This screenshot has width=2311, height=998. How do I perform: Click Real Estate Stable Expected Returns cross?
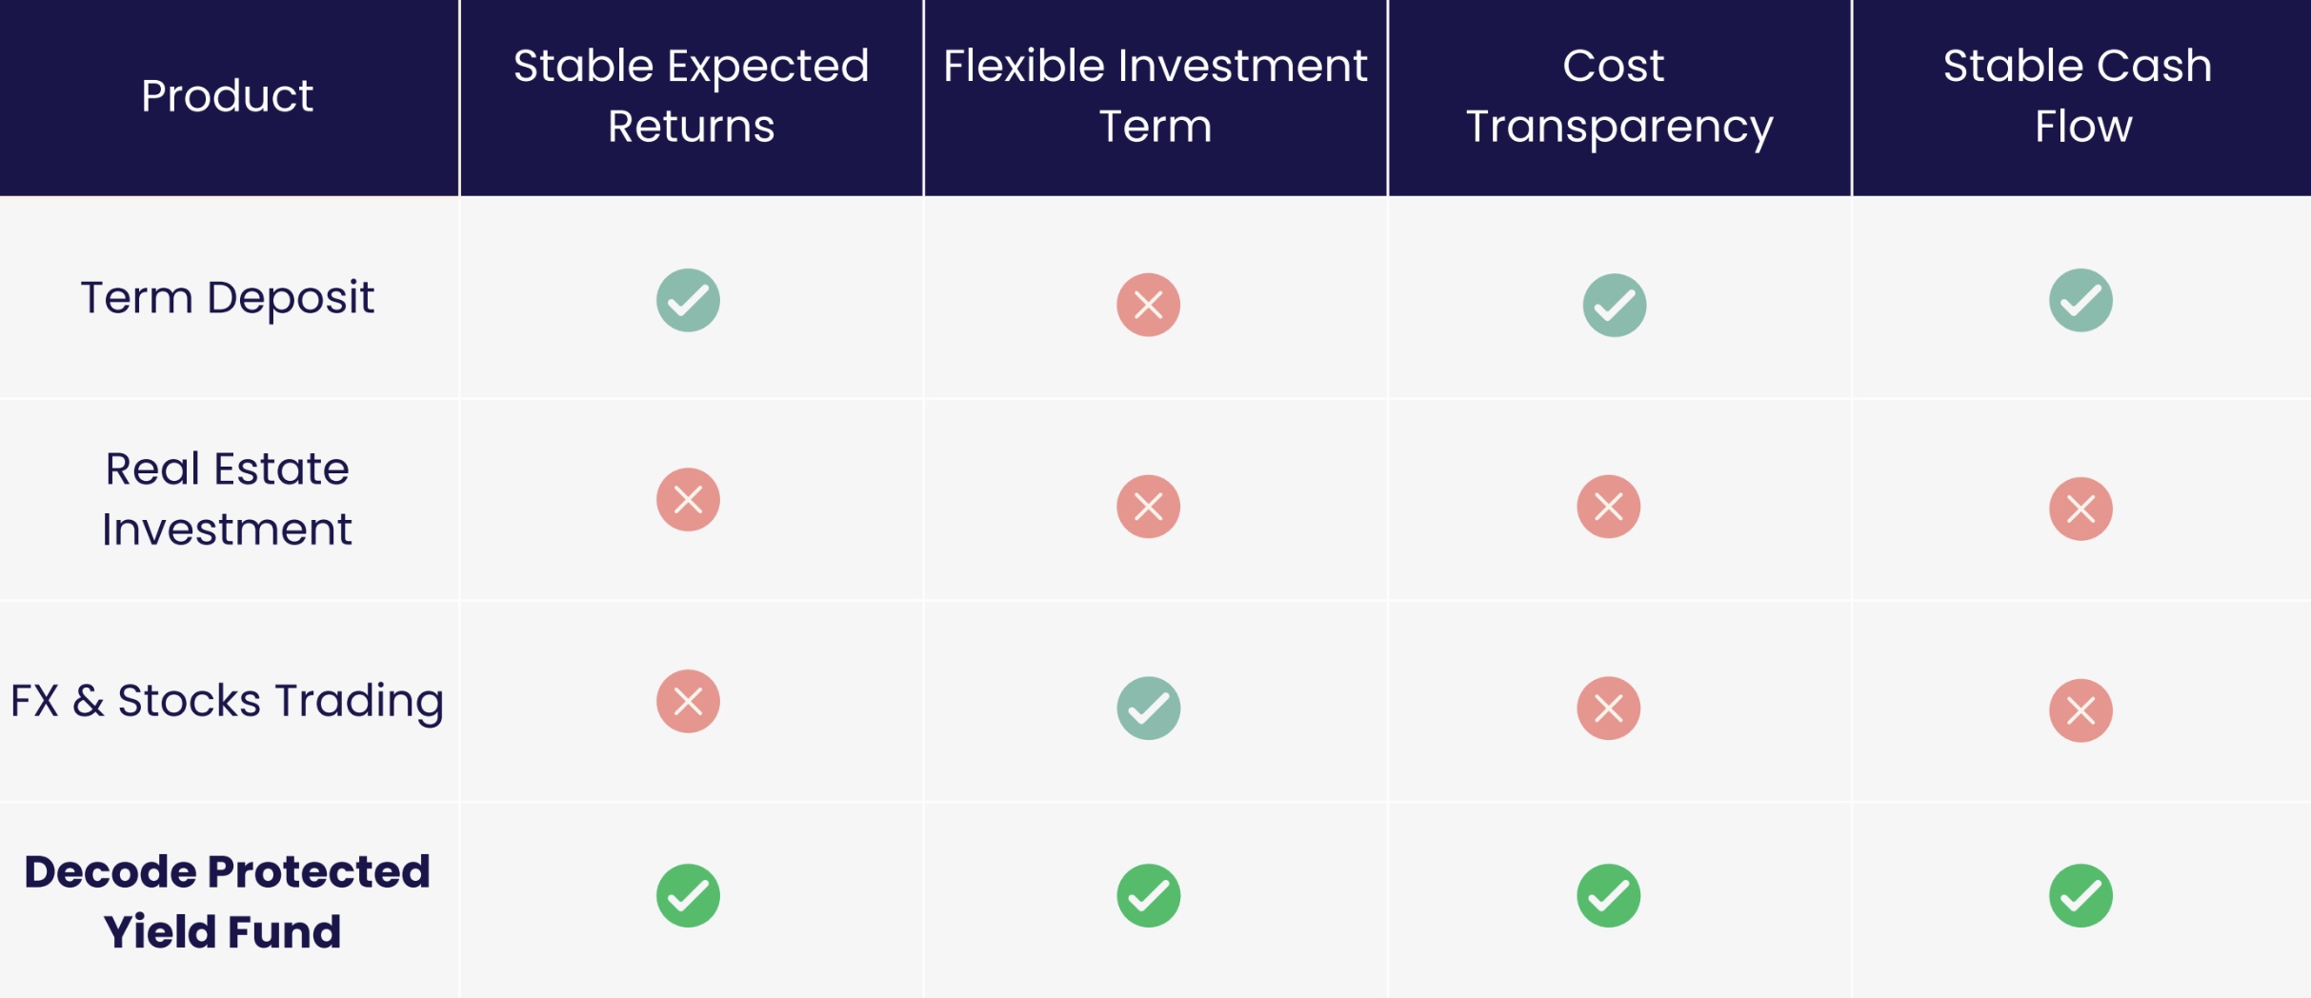tap(688, 499)
